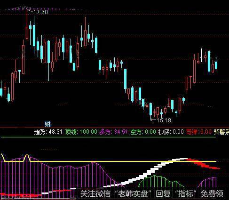Click the 空方: 0.00 indicator value
The width and height of the screenshot is (229, 200).
click(x=143, y=132)
